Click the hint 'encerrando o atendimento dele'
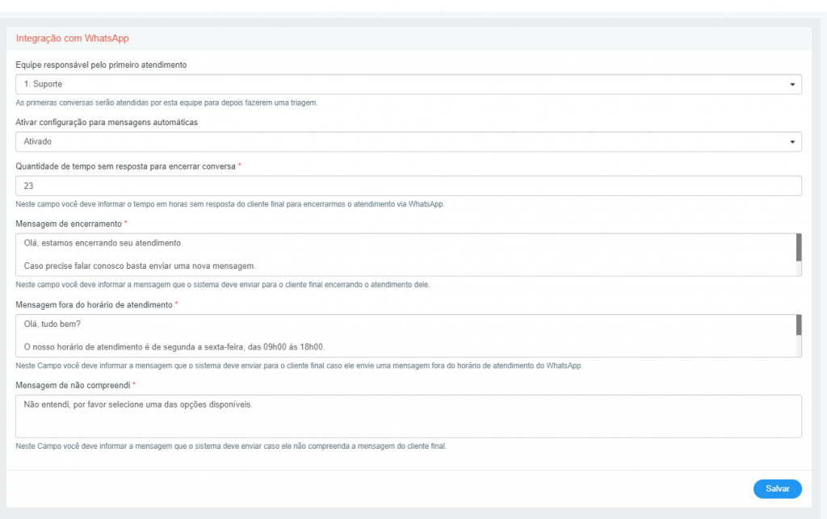The width and height of the screenshot is (827, 519). pyautogui.click(x=223, y=285)
